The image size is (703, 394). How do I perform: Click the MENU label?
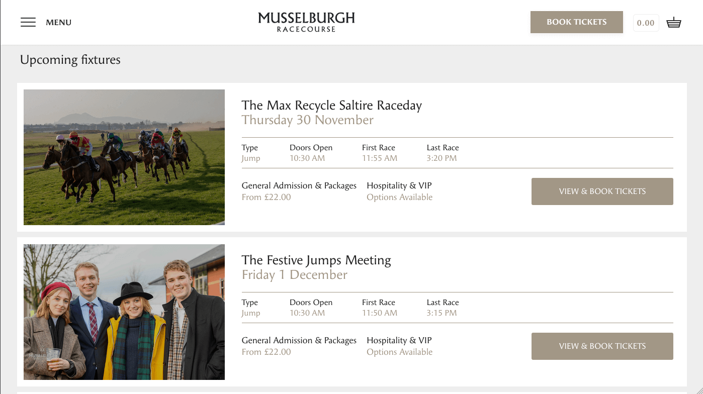click(59, 23)
